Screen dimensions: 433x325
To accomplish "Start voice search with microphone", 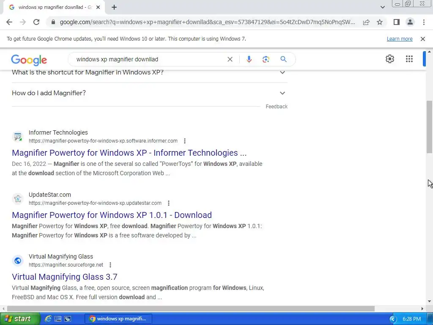I will click(249, 59).
